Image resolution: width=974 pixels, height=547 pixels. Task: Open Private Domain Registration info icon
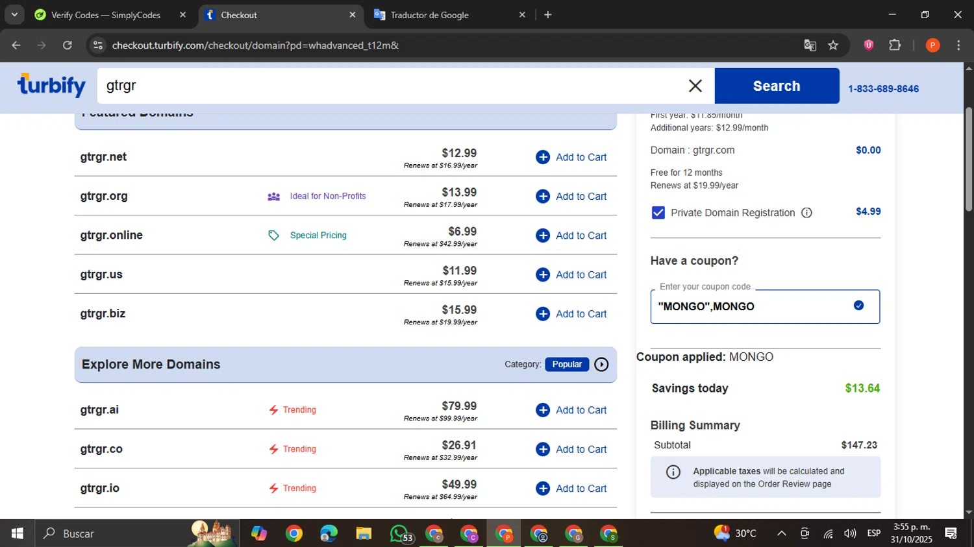[806, 213]
